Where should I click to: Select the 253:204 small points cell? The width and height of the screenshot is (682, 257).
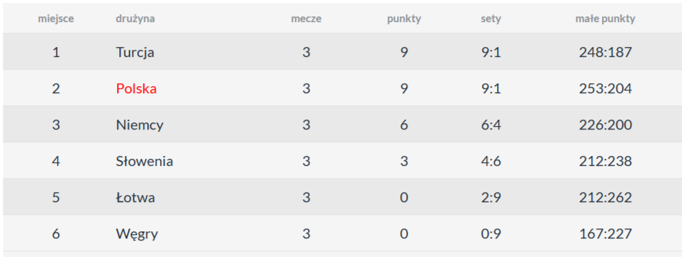point(606,88)
